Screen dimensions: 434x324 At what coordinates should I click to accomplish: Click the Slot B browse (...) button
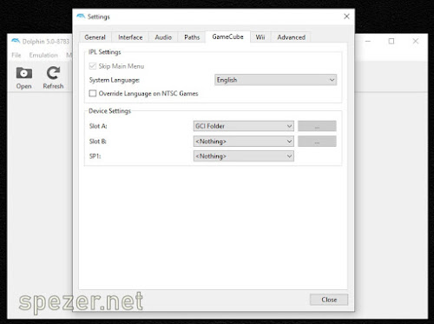[317, 142]
